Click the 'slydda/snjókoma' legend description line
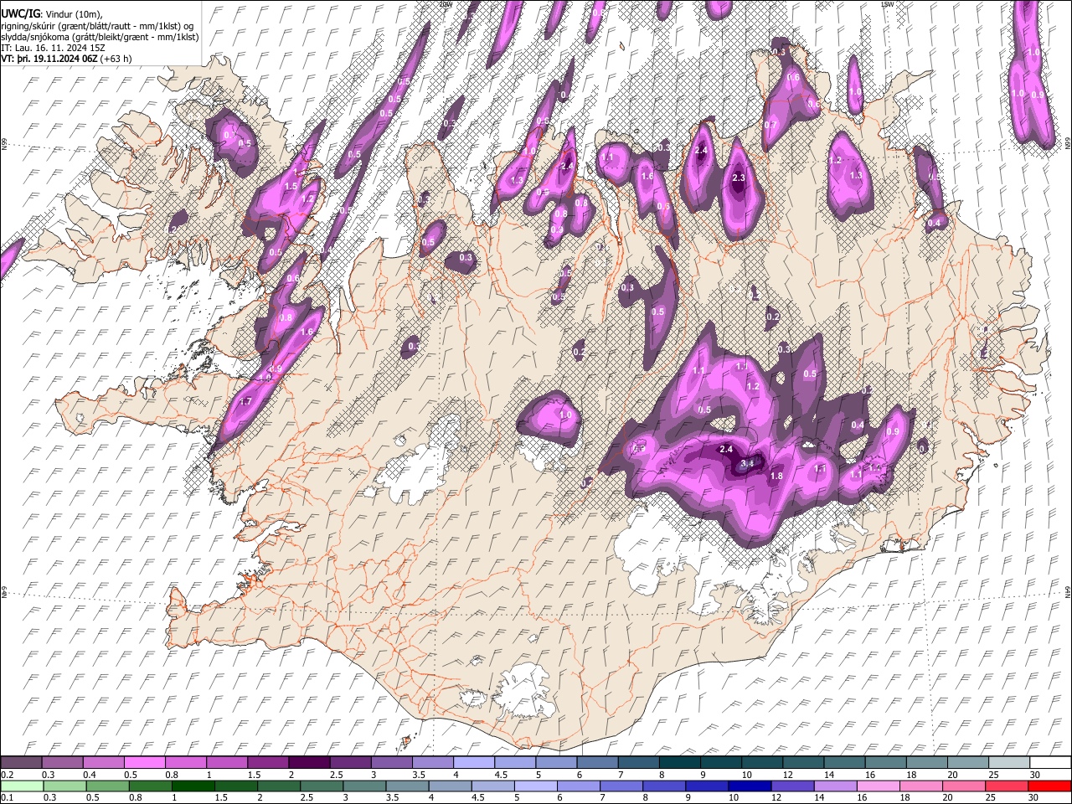1072x804 pixels. [x=100, y=37]
